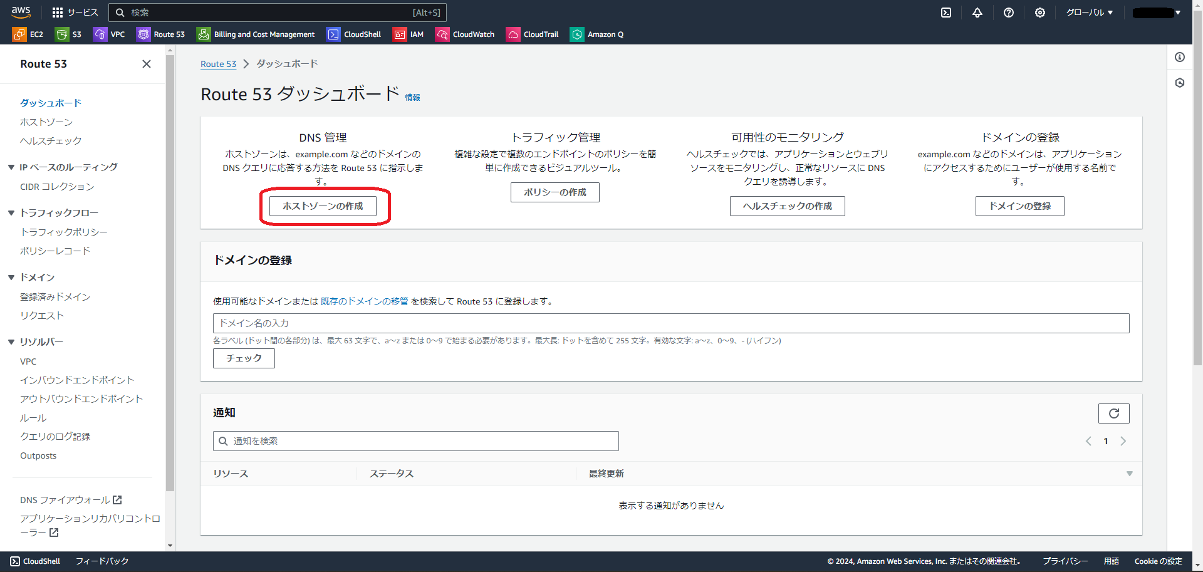Open アウトバウンドエンドポイント in side navigation
This screenshot has height=572, width=1203.
point(81,399)
